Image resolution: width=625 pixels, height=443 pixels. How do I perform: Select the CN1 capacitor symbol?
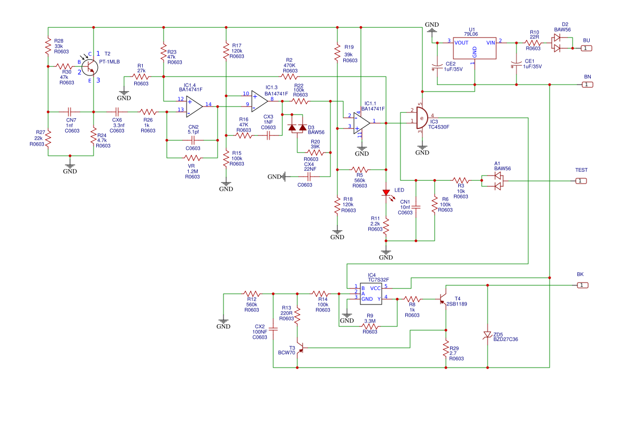416,208
